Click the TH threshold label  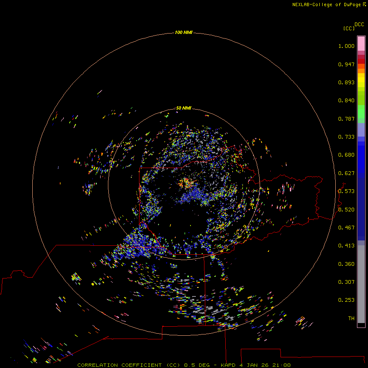[x=351, y=319]
